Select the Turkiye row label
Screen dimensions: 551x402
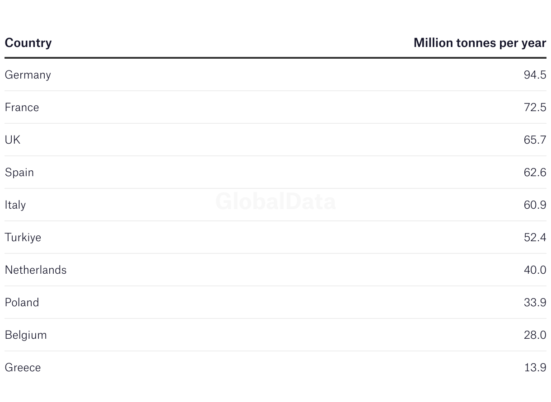[x=23, y=238]
